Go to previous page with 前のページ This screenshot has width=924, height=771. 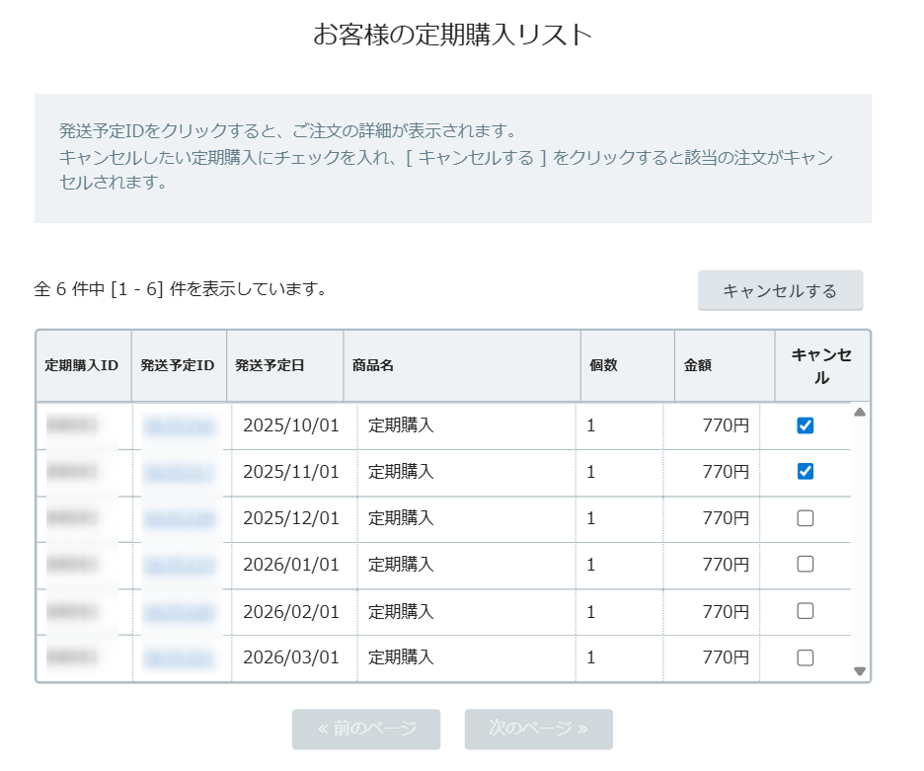(366, 729)
